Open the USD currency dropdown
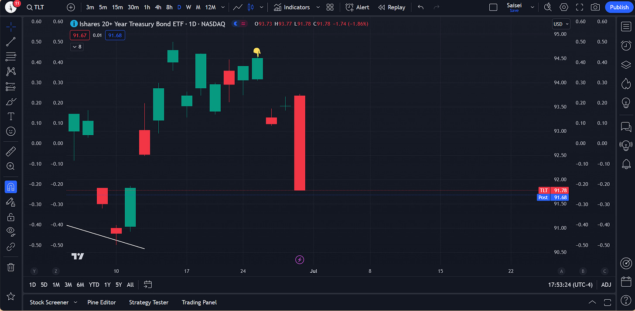The width and height of the screenshot is (635, 311). (x=561, y=24)
